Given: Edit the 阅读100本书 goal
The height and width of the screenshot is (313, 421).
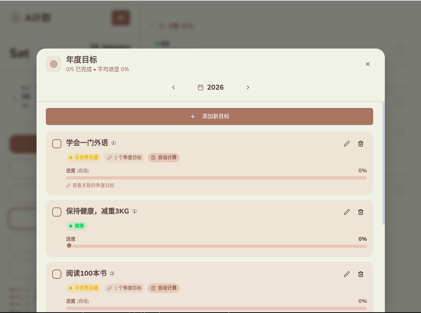Looking at the screenshot, I should (x=347, y=274).
